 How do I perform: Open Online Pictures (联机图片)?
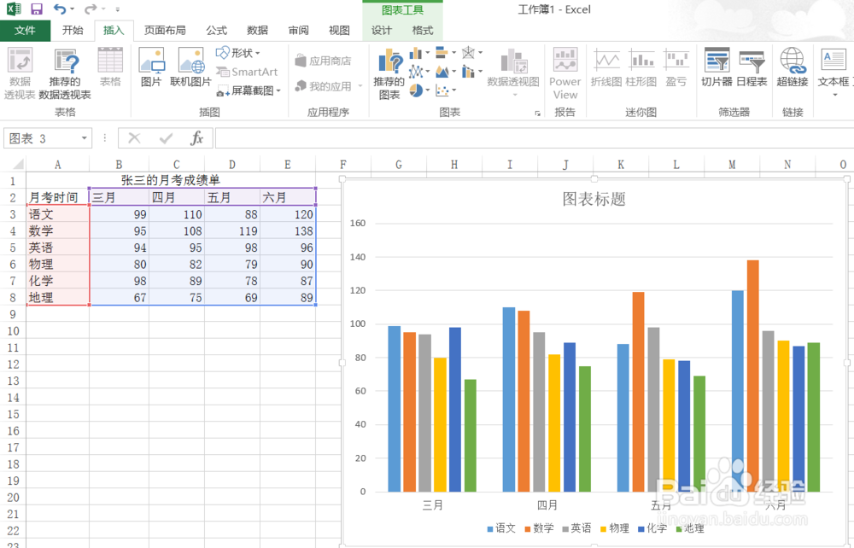(x=190, y=67)
